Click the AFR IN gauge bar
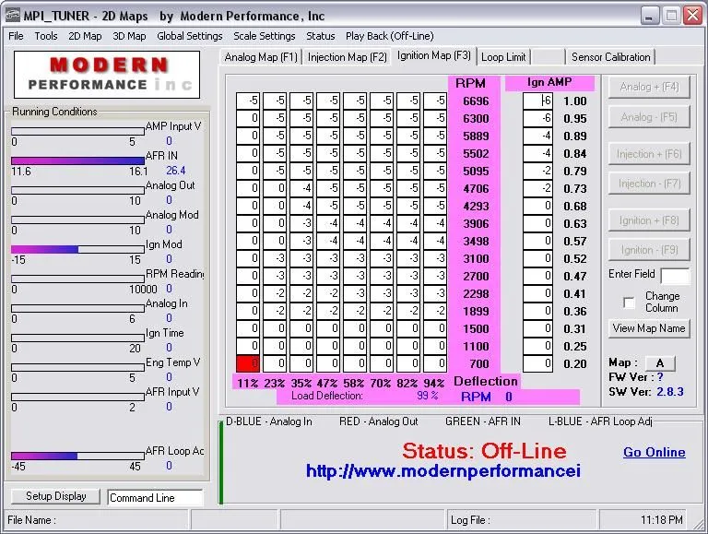 (77, 160)
